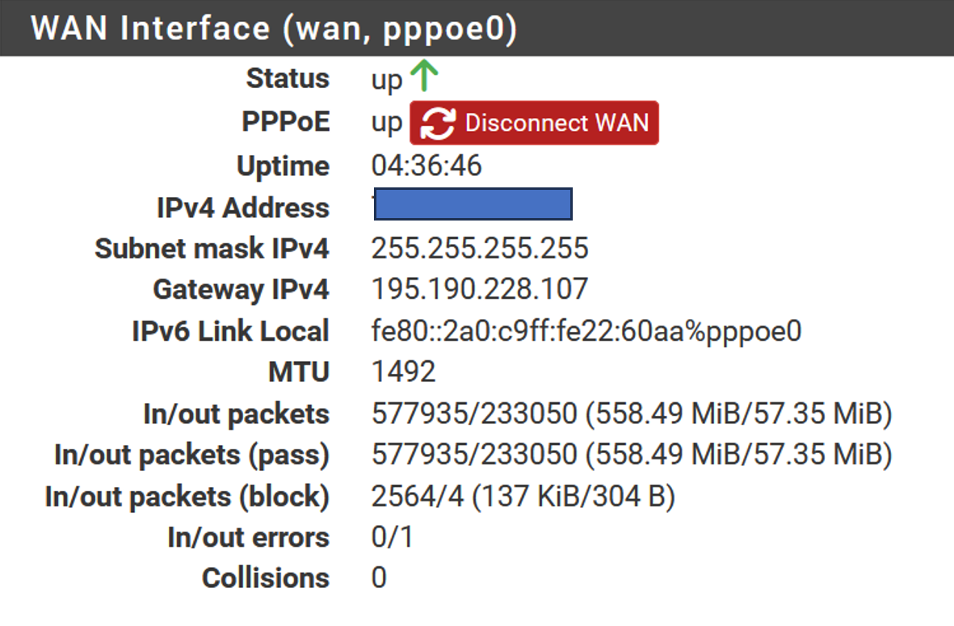This screenshot has width=954, height=626.
Task: Click the Collisions value 0
Action: [x=378, y=578]
